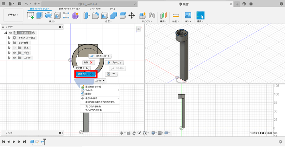Click 移動/コピー in the marking menu
Viewport: 285px width, 147px height.
(x=85, y=74)
